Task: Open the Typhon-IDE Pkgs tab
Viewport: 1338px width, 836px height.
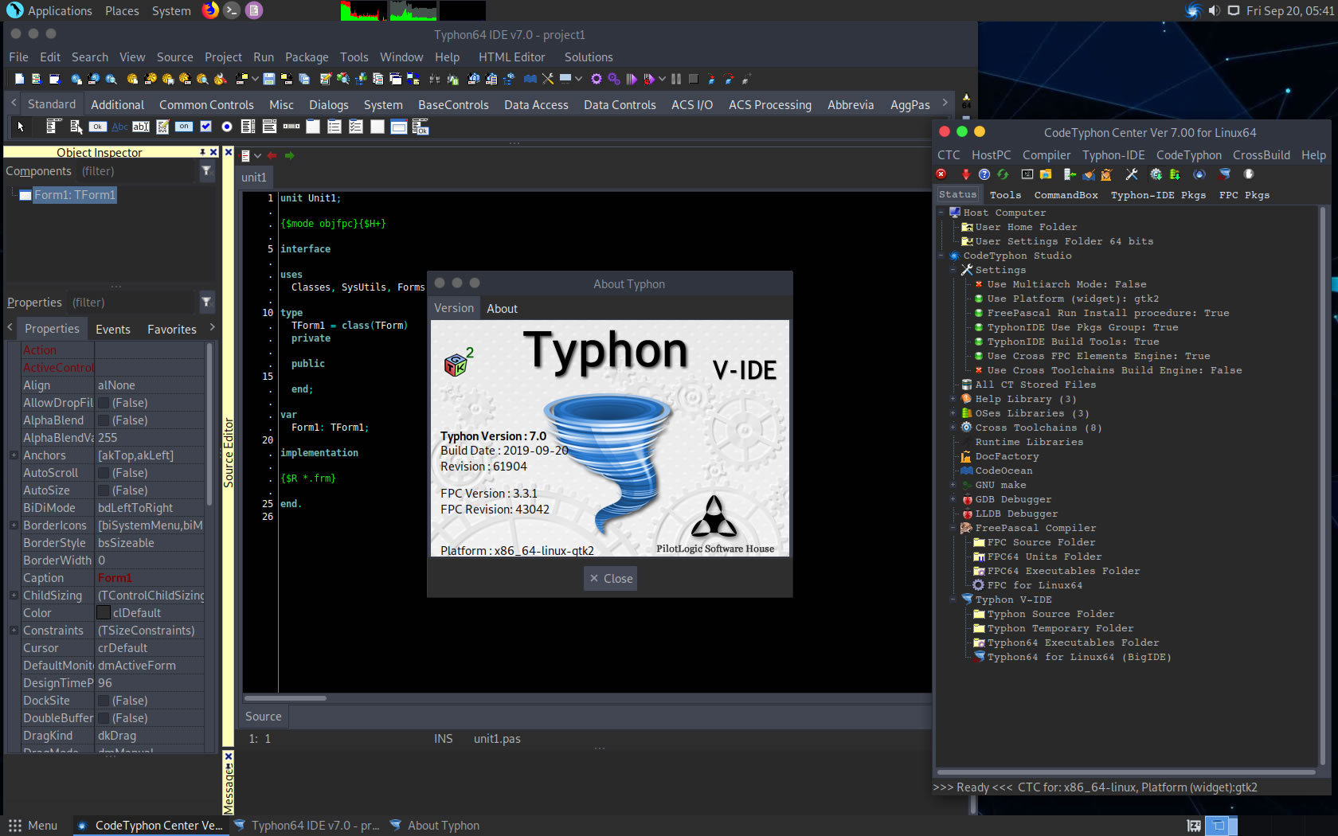Action: 1158,195
